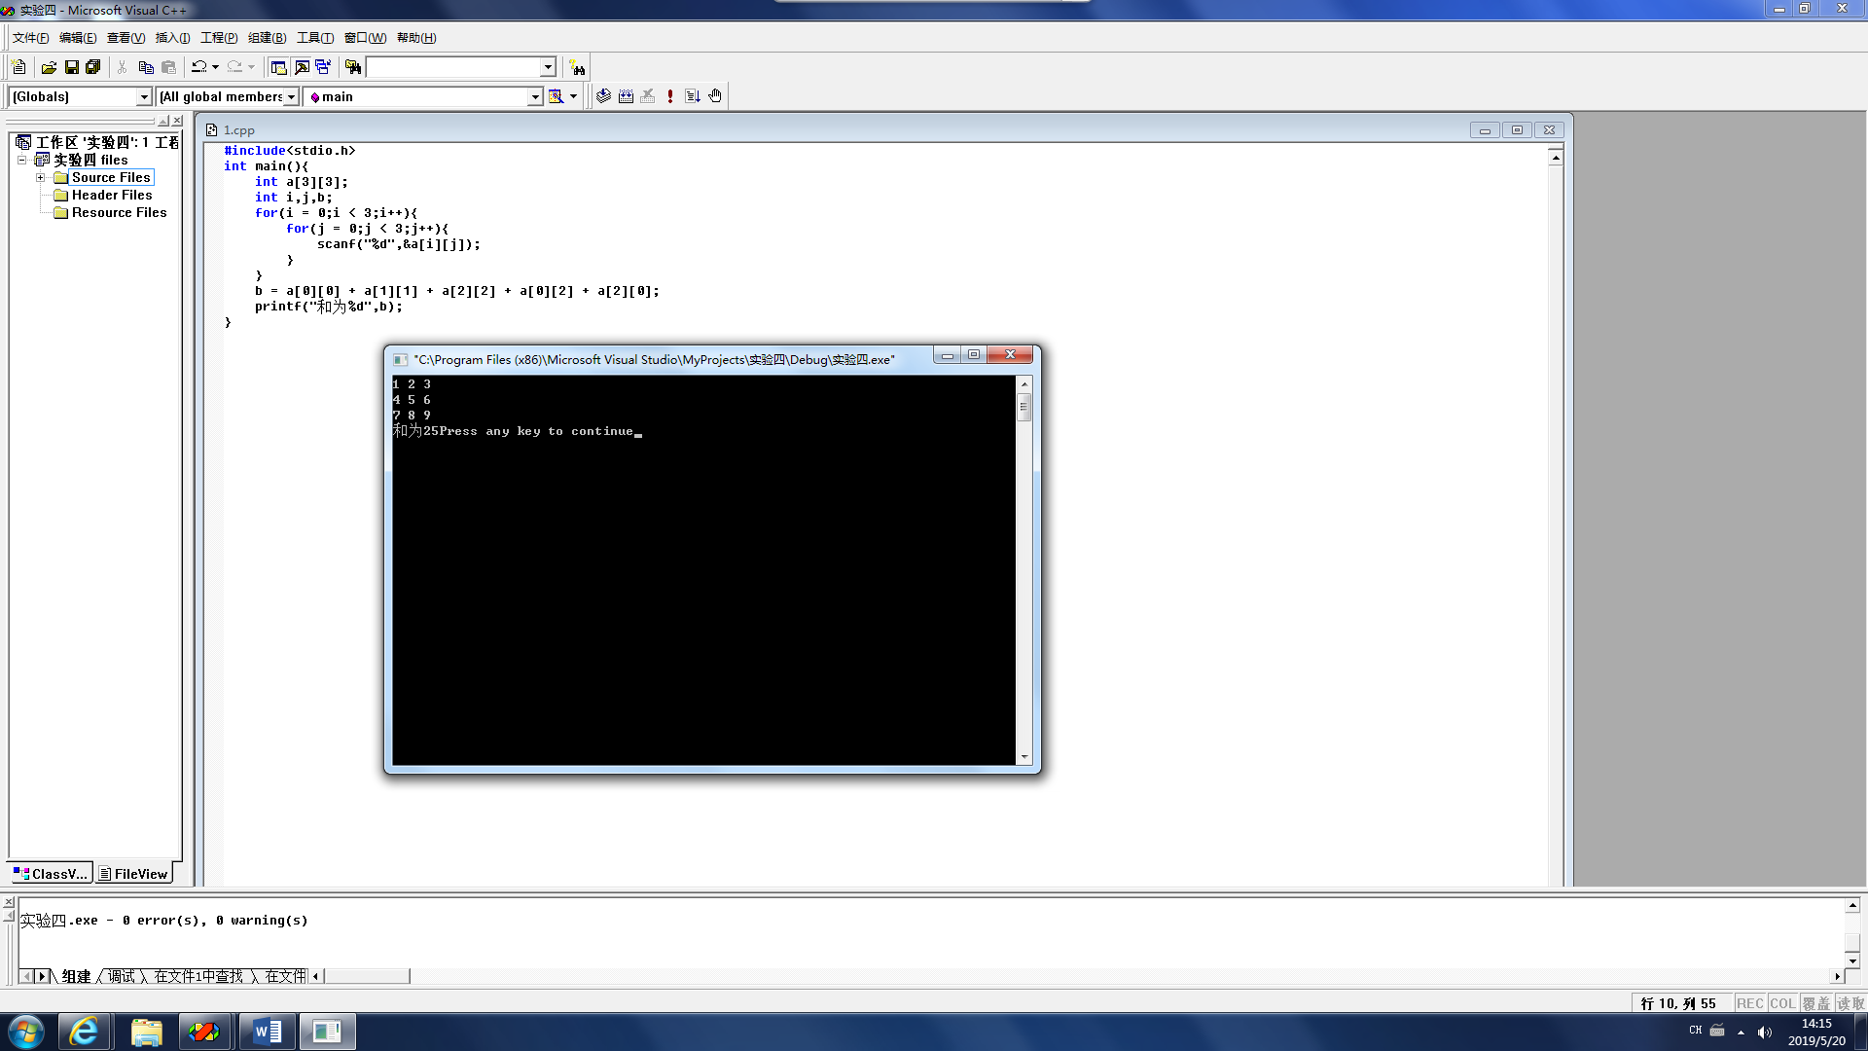This screenshot has height=1051, width=1868.
Task: Open the main function dropdown list
Action: 534,96
